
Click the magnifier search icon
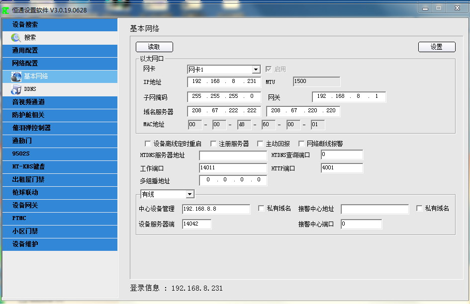15,38
